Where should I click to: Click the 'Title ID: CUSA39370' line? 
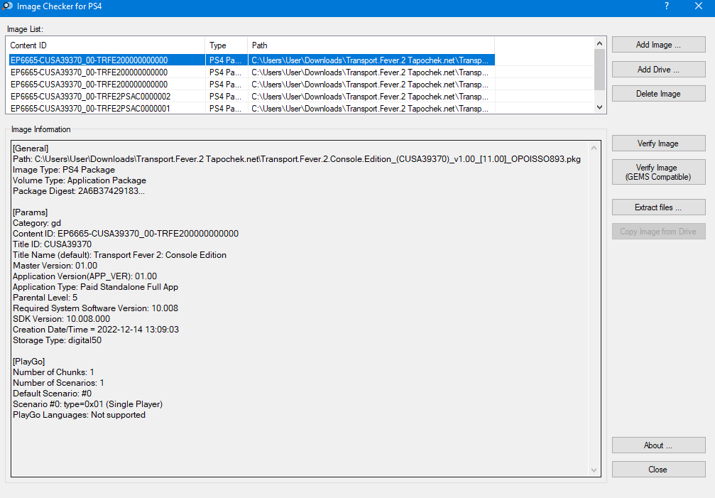pyautogui.click(x=52, y=244)
